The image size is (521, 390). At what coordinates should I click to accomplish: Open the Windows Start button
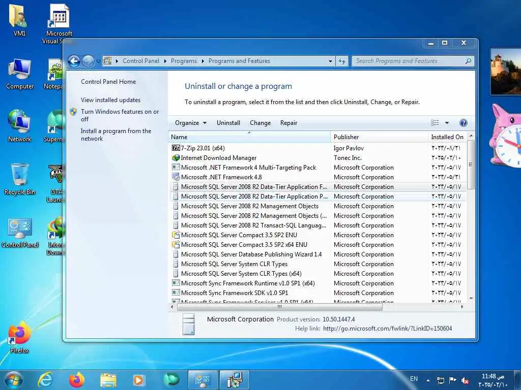pyautogui.click(x=13, y=380)
